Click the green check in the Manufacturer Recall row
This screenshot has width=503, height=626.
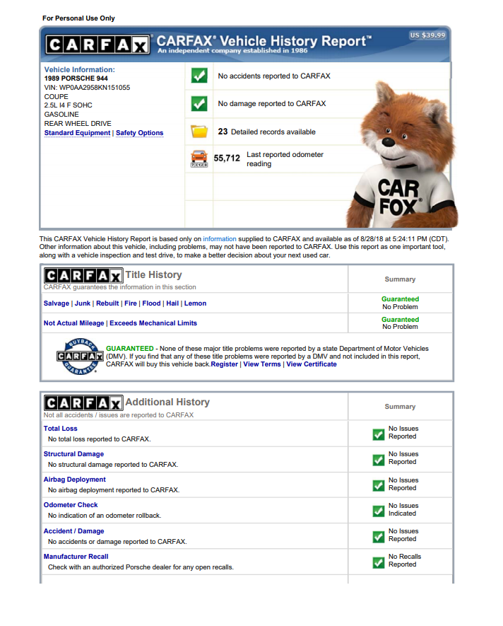click(378, 562)
